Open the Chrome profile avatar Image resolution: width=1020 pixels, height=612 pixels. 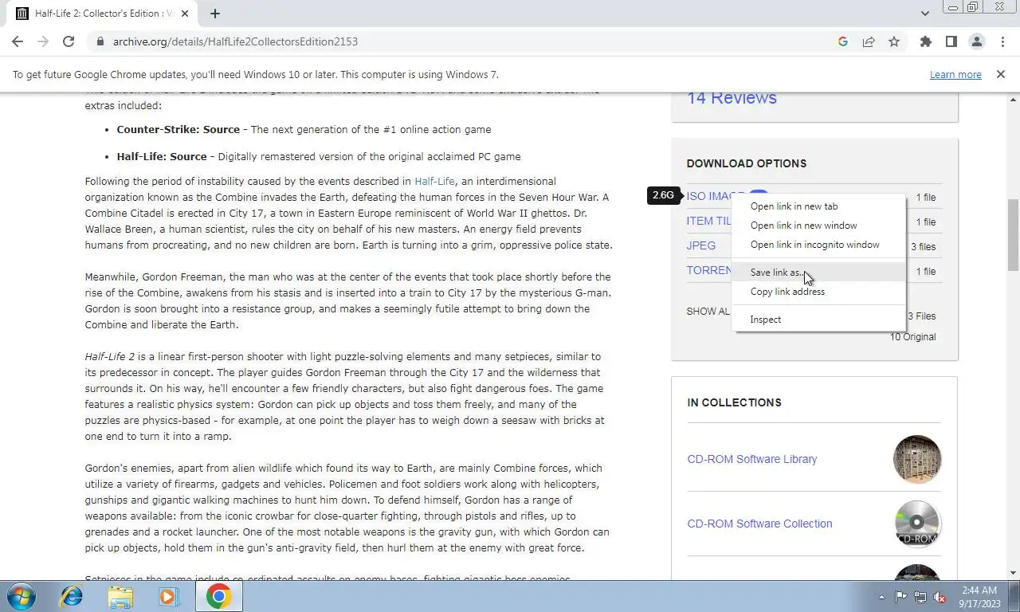coord(976,41)
